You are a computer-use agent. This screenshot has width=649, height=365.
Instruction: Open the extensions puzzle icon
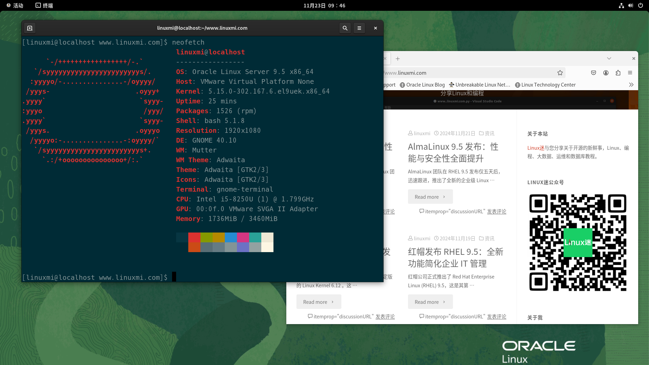[618, 73]
